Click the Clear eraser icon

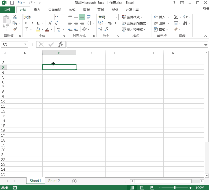pyautogui.click(x=176, y=29)
